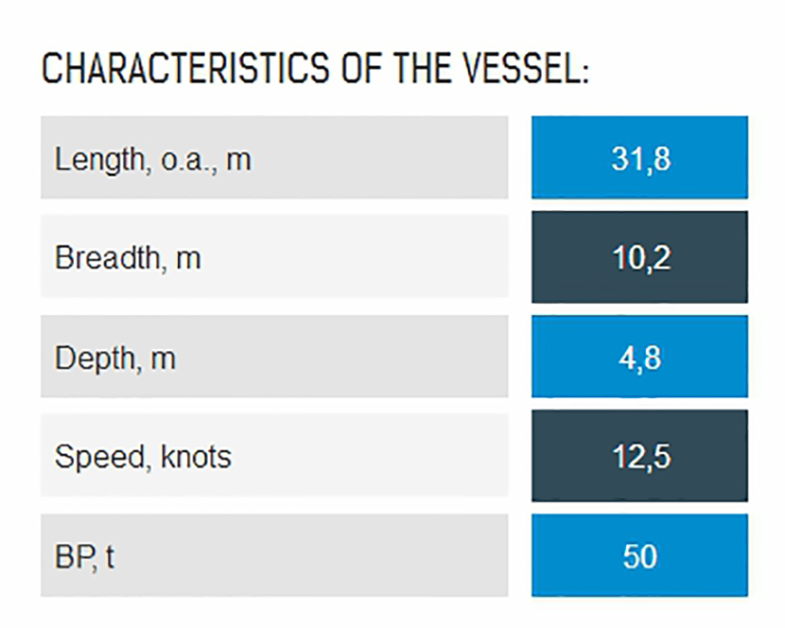Click the word "knots" in the Speed row
This screenshot has height=628, width=785.
pyautogui.click(x=196, y=457)
